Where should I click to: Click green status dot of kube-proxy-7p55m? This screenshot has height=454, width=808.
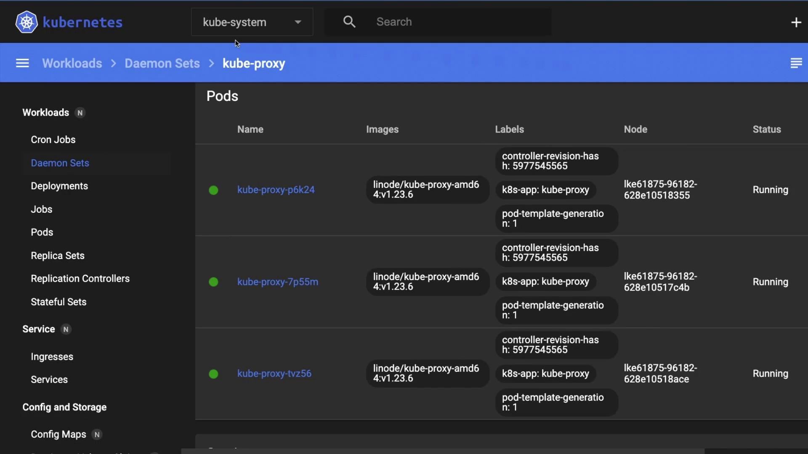[213, 282]
